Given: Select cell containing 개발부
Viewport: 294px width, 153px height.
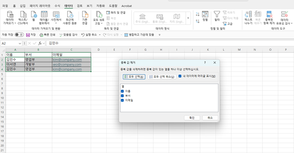Looking at the screenshot, I should tap(38, 64).
